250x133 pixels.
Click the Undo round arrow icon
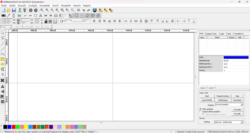[x=31, y=10]
